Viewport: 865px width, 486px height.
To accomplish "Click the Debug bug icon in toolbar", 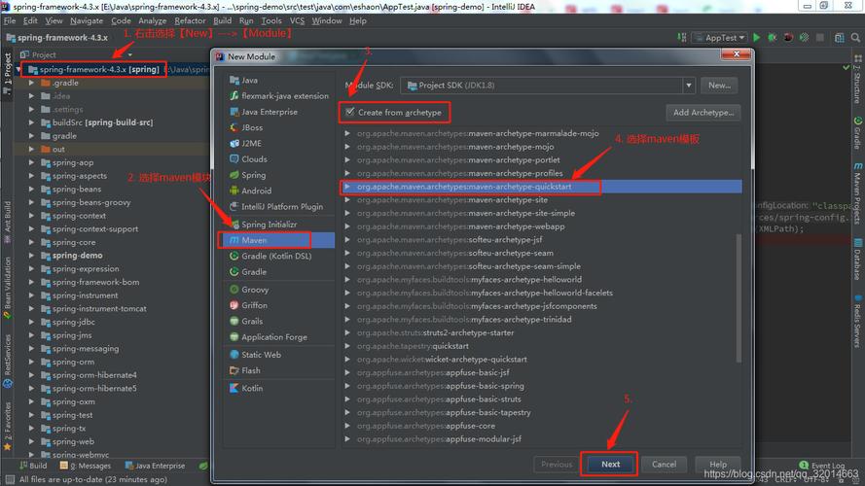I will pyautogui.click(x=773, y=38).
